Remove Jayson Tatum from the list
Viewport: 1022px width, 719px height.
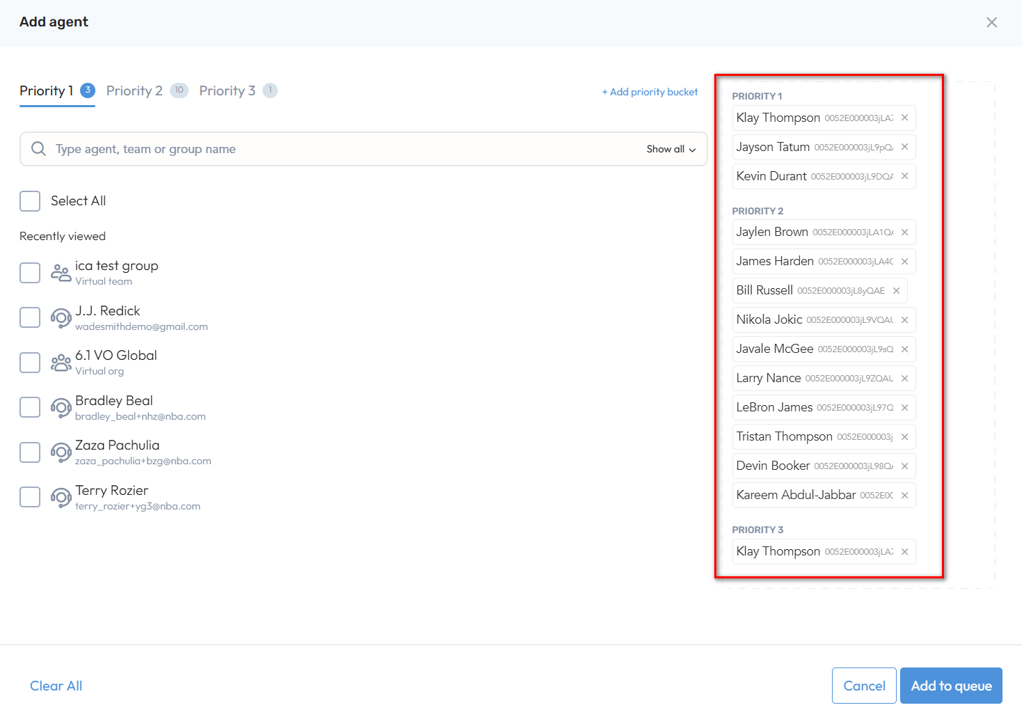click(904, 147)
